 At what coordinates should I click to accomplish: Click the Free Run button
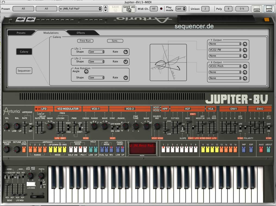85,41
